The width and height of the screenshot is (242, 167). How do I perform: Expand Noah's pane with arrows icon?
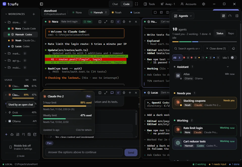pos(106,93)
